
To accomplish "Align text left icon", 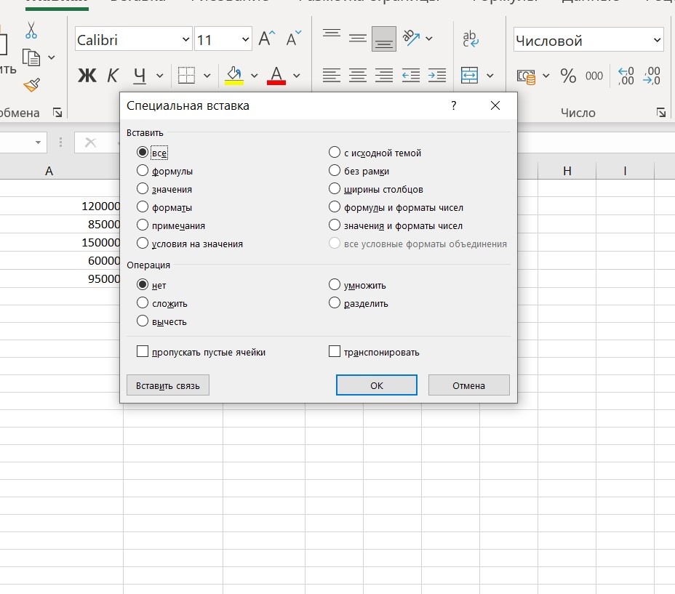I will (x=332, y=76).
